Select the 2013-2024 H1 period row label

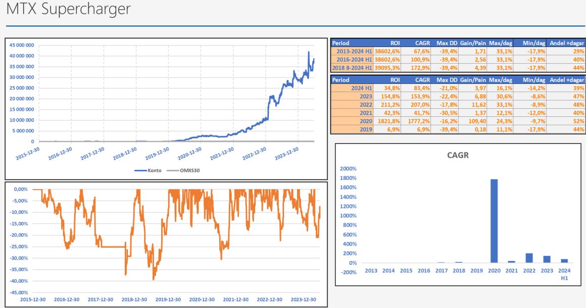pos(354,51)
